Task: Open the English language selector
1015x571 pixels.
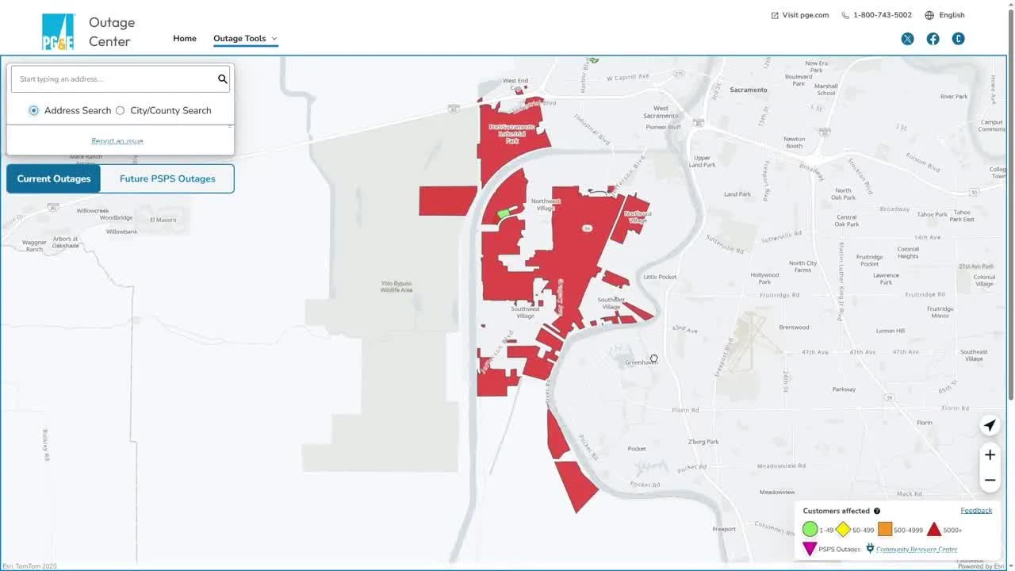Action: click(952, 15)
